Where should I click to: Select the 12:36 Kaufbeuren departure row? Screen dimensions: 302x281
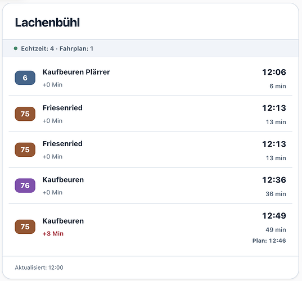tap(150, 185)
